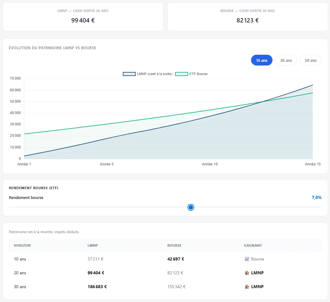Click the house icon in 20 ans row

(x=247, y=273)
